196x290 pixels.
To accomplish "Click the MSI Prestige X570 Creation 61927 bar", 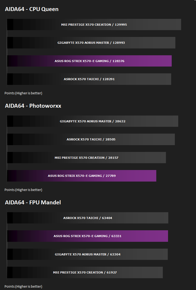I will tap(85, 272).
